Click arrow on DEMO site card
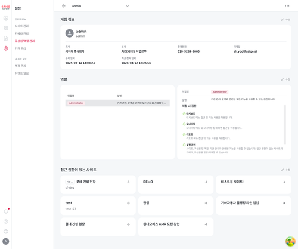298x249 pixels. [206, 182]
